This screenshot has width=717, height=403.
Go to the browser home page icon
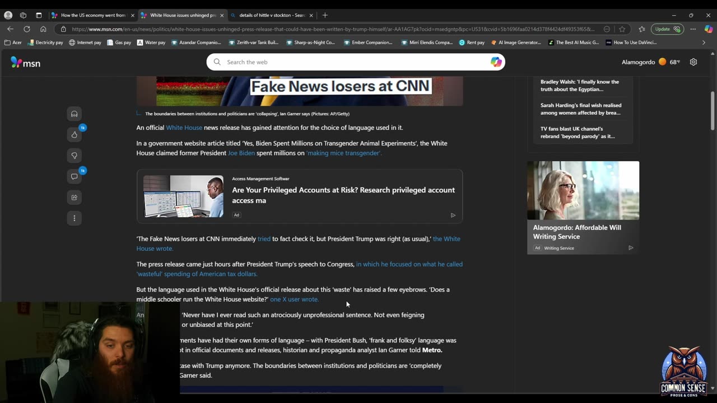(43, 29)
